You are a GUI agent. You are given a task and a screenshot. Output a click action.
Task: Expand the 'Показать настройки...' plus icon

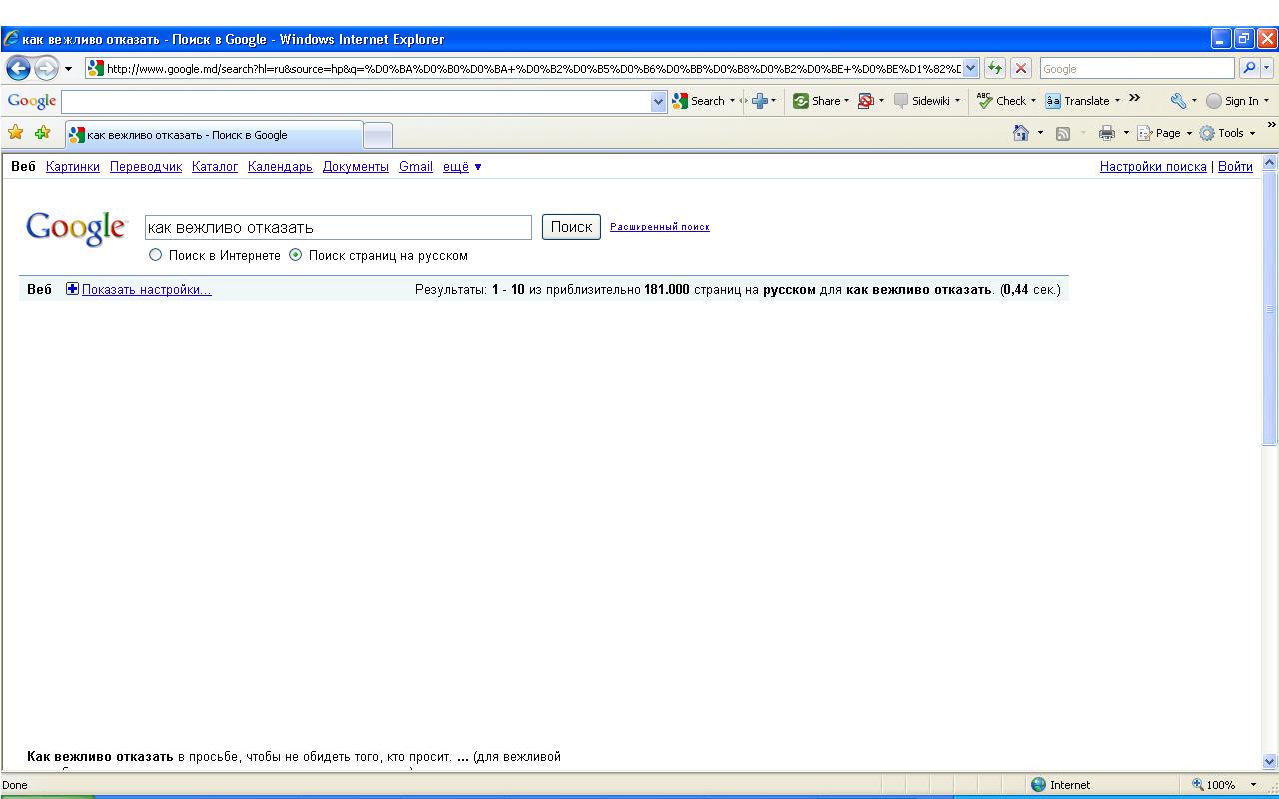[x=72, y=289]
